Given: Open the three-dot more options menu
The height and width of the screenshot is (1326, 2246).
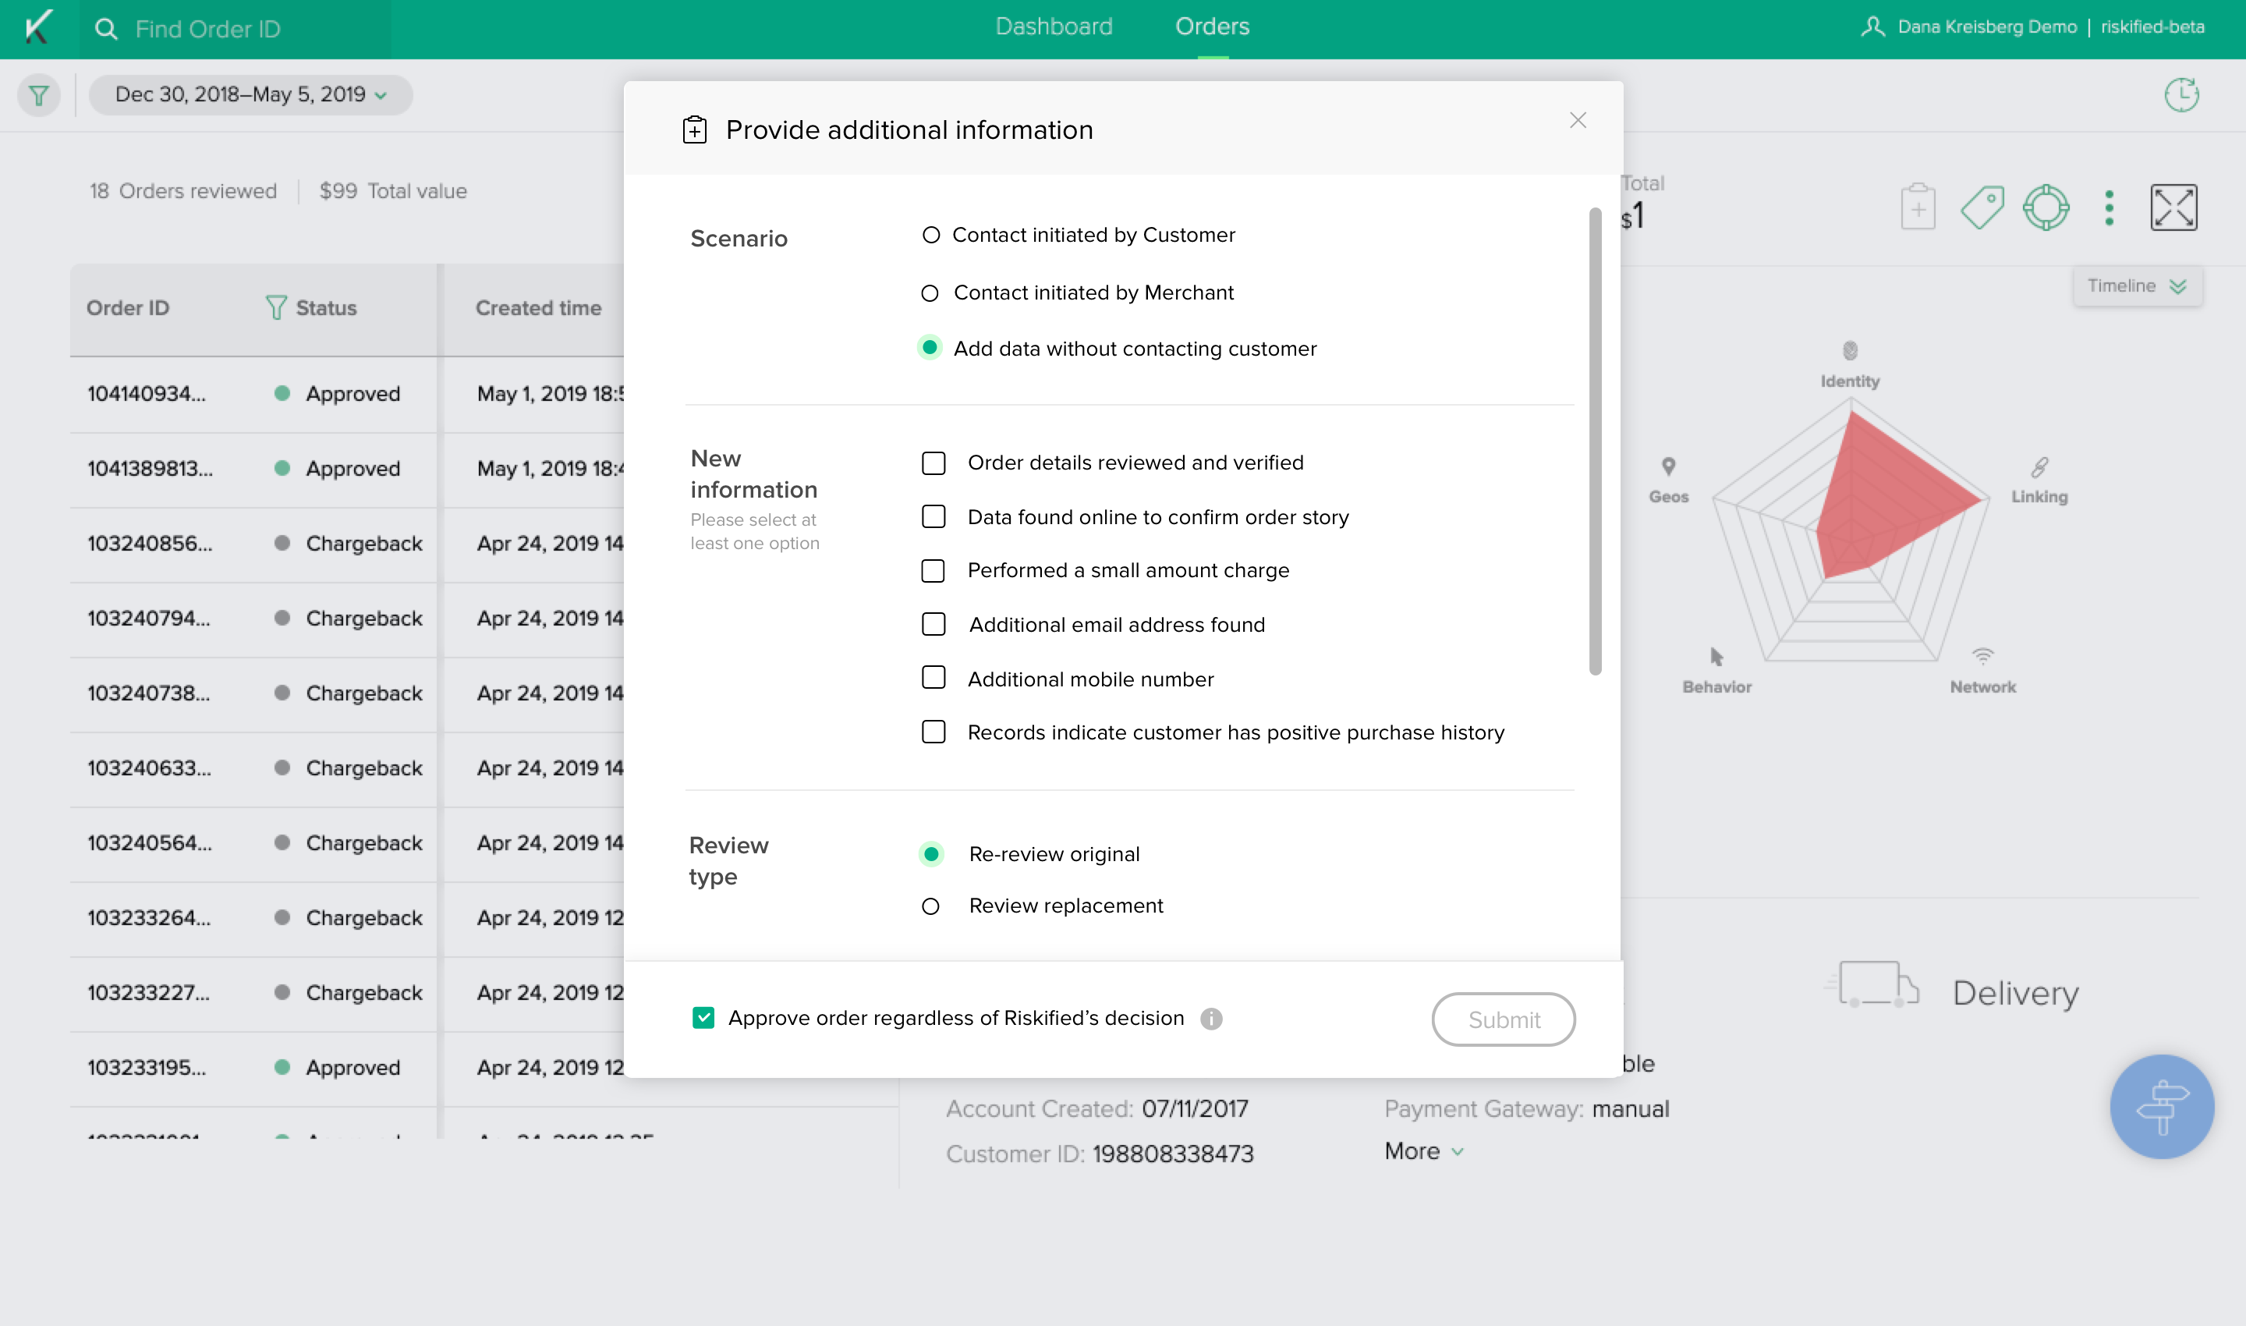Looking at the screenshot, I should [x=2109, y=208].
